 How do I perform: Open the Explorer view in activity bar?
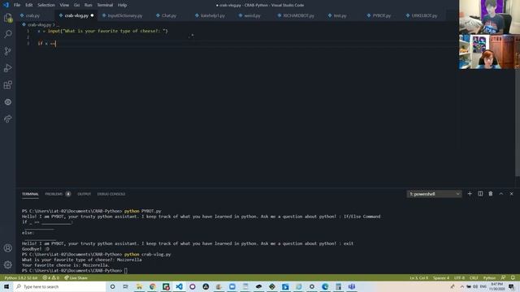(x=8, y=18)
